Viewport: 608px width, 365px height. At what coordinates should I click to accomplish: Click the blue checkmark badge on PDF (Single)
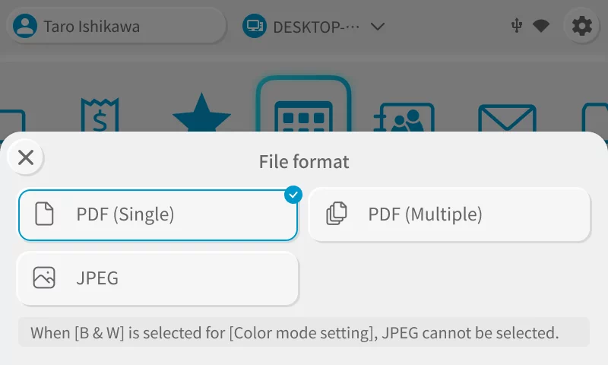pos(293,195)
